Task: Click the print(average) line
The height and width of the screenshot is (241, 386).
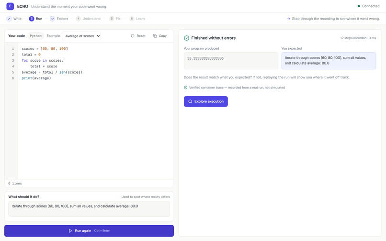Action: 36,78
